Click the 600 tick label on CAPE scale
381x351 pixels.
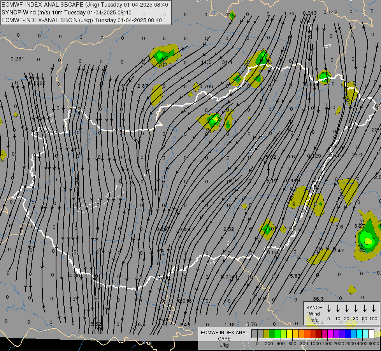pyautogui.click(x=292, y=344)
